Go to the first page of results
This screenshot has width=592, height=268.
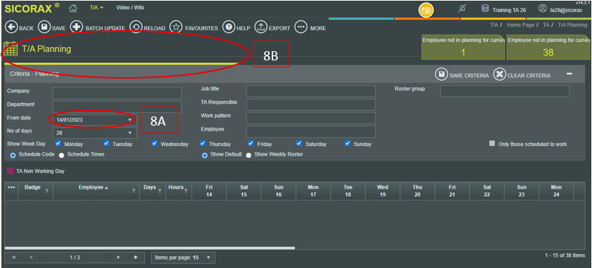coord(13,257)
